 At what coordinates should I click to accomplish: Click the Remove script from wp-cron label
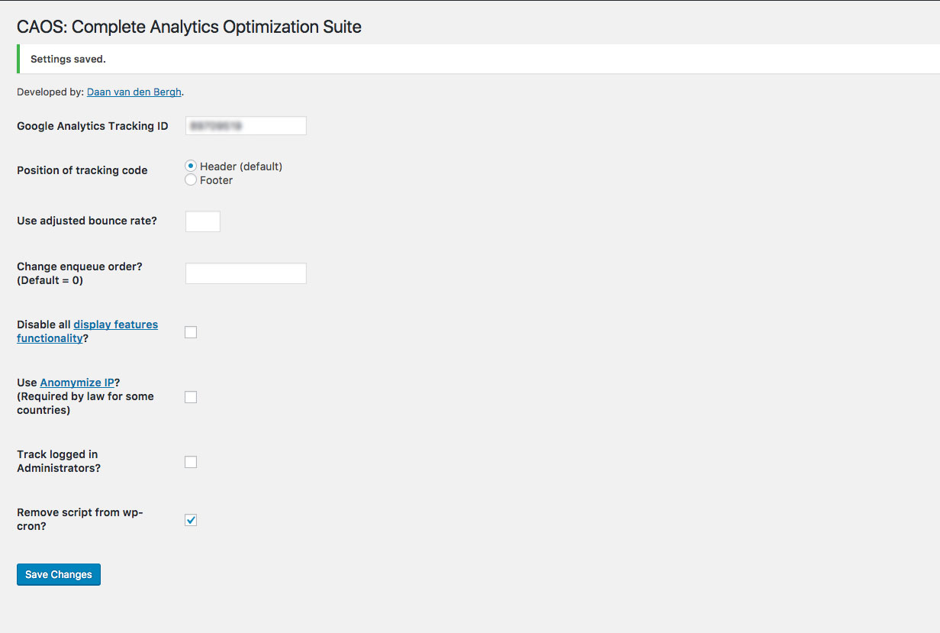pyautogui.click(x=79, y=519)
